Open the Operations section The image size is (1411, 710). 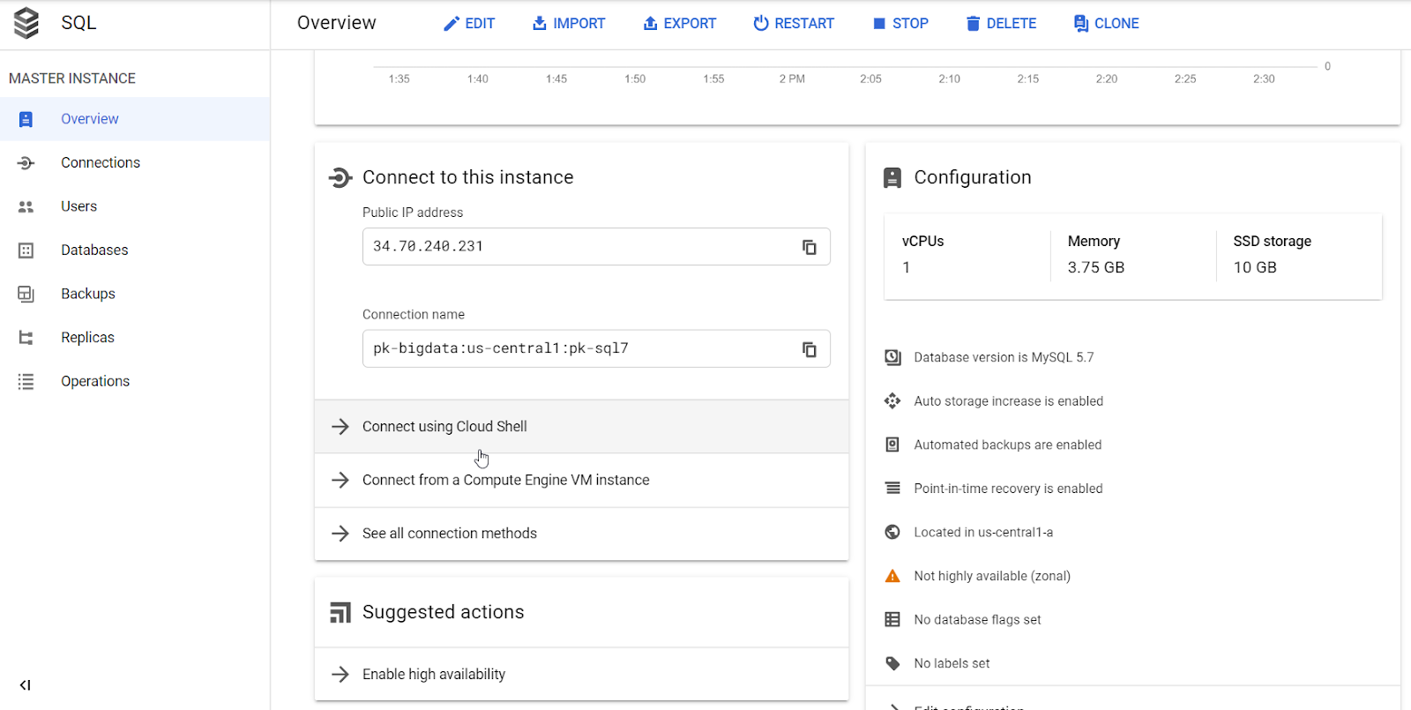[x=135, y=381]
